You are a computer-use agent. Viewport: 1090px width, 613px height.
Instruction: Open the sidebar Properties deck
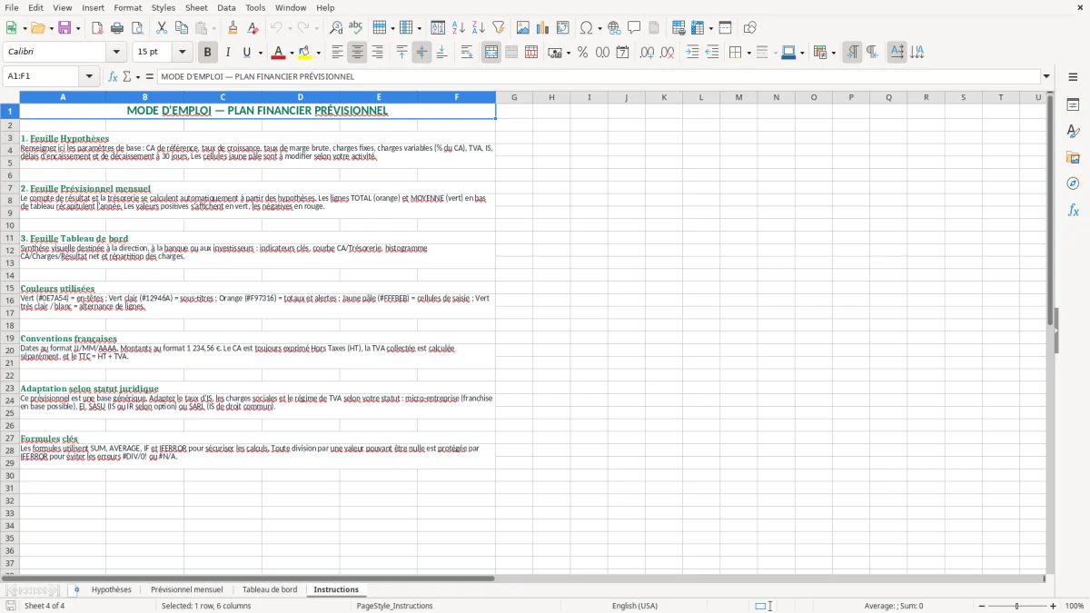[x=1073, y=105]
